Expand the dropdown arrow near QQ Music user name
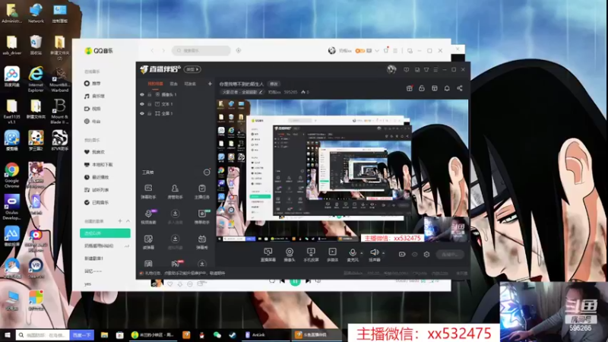The width and height of the screenshot is (608, 342). pyautogui.click(x=376, y=51)
